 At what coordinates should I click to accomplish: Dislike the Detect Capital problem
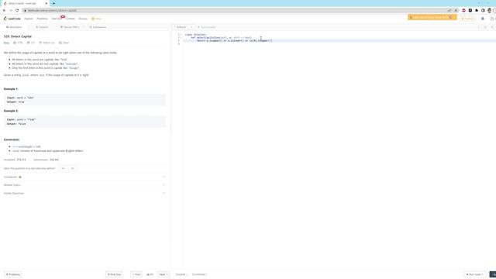31,43
